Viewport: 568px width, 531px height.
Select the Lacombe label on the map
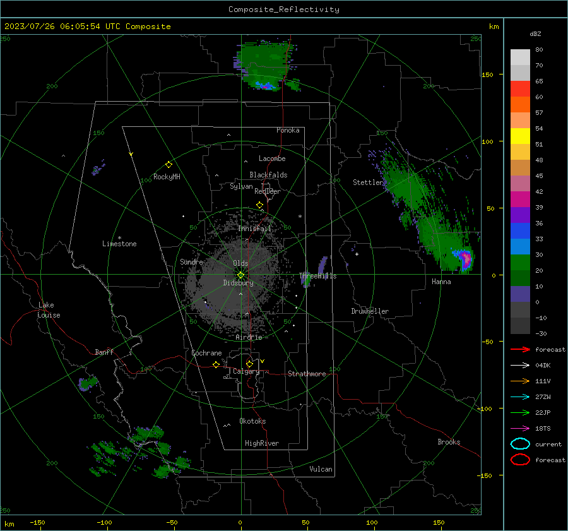click(x=272, y=158)
